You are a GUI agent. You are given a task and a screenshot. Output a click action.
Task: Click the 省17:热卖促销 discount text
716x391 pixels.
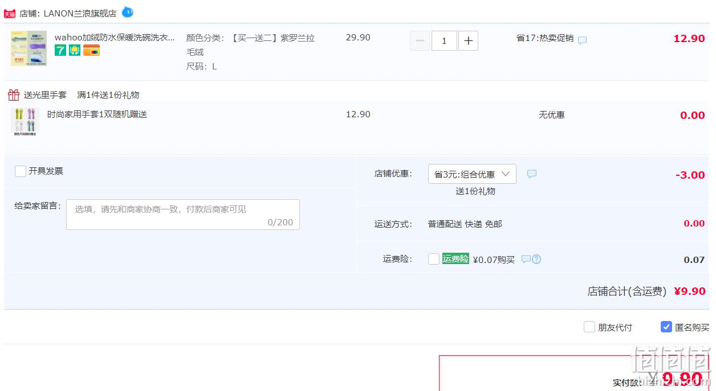point(545,38)
